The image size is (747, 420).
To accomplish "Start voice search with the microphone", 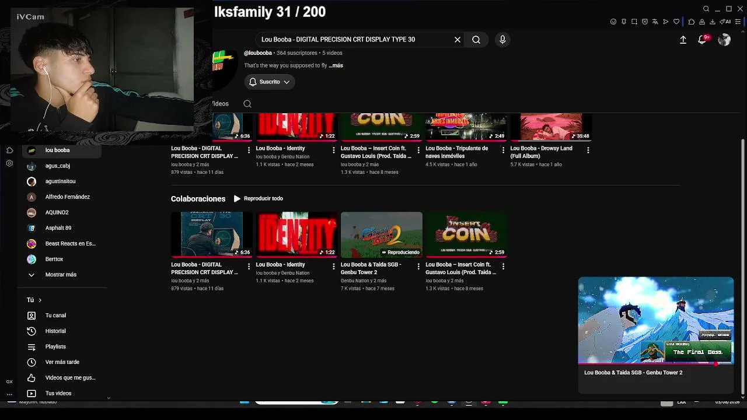I will tap(502, 40).
